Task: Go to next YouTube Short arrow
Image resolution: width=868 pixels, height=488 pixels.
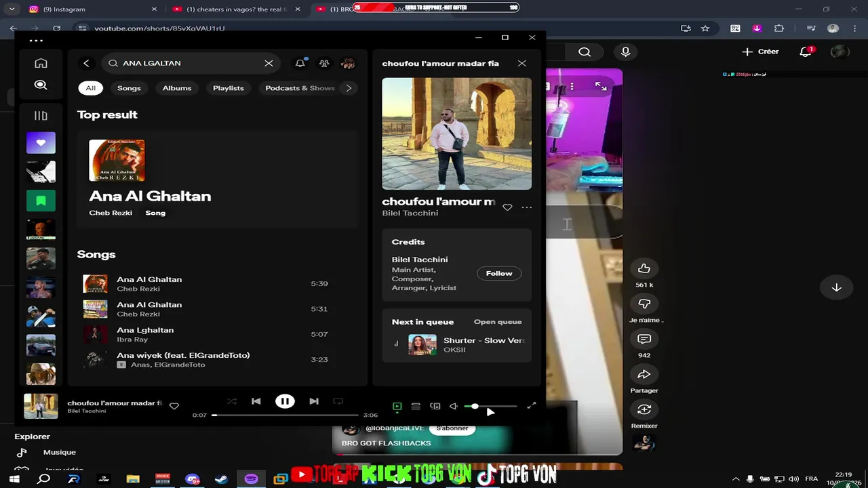Action: [837, 287]
